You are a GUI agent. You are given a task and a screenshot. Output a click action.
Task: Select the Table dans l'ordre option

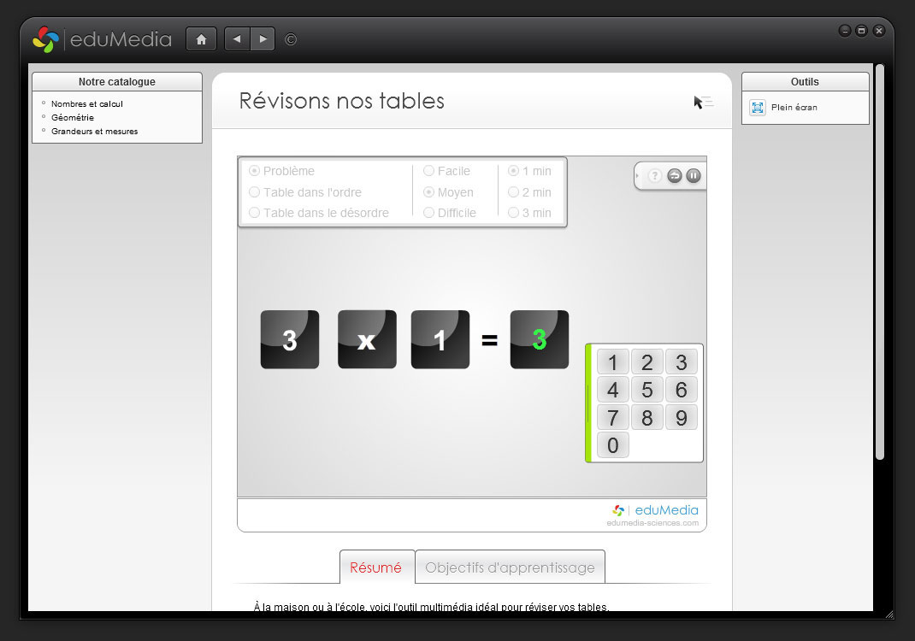254,192
